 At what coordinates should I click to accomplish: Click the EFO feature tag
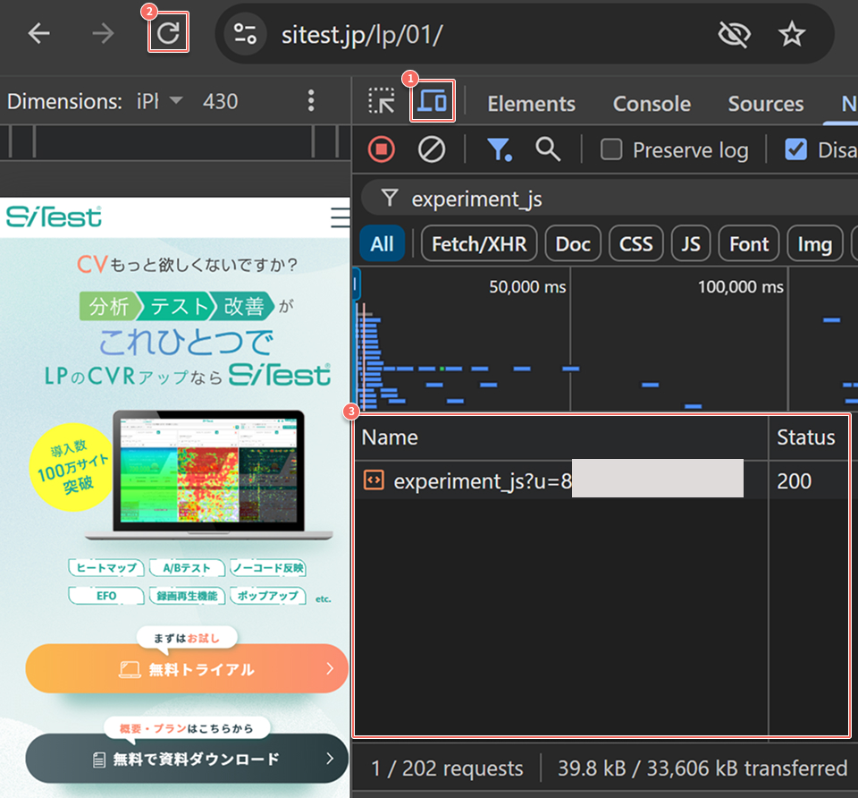pos(106,595)
